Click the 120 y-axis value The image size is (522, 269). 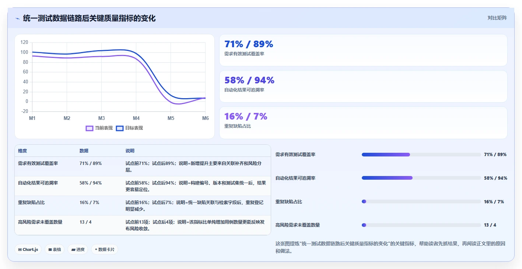pos(24,42)
